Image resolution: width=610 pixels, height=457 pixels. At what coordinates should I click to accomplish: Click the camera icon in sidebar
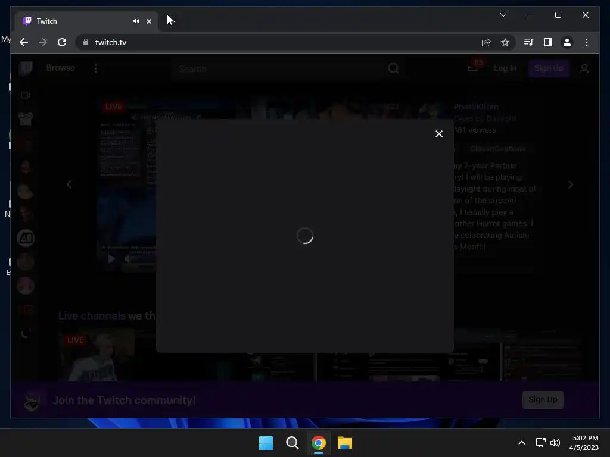pos(26,95)
